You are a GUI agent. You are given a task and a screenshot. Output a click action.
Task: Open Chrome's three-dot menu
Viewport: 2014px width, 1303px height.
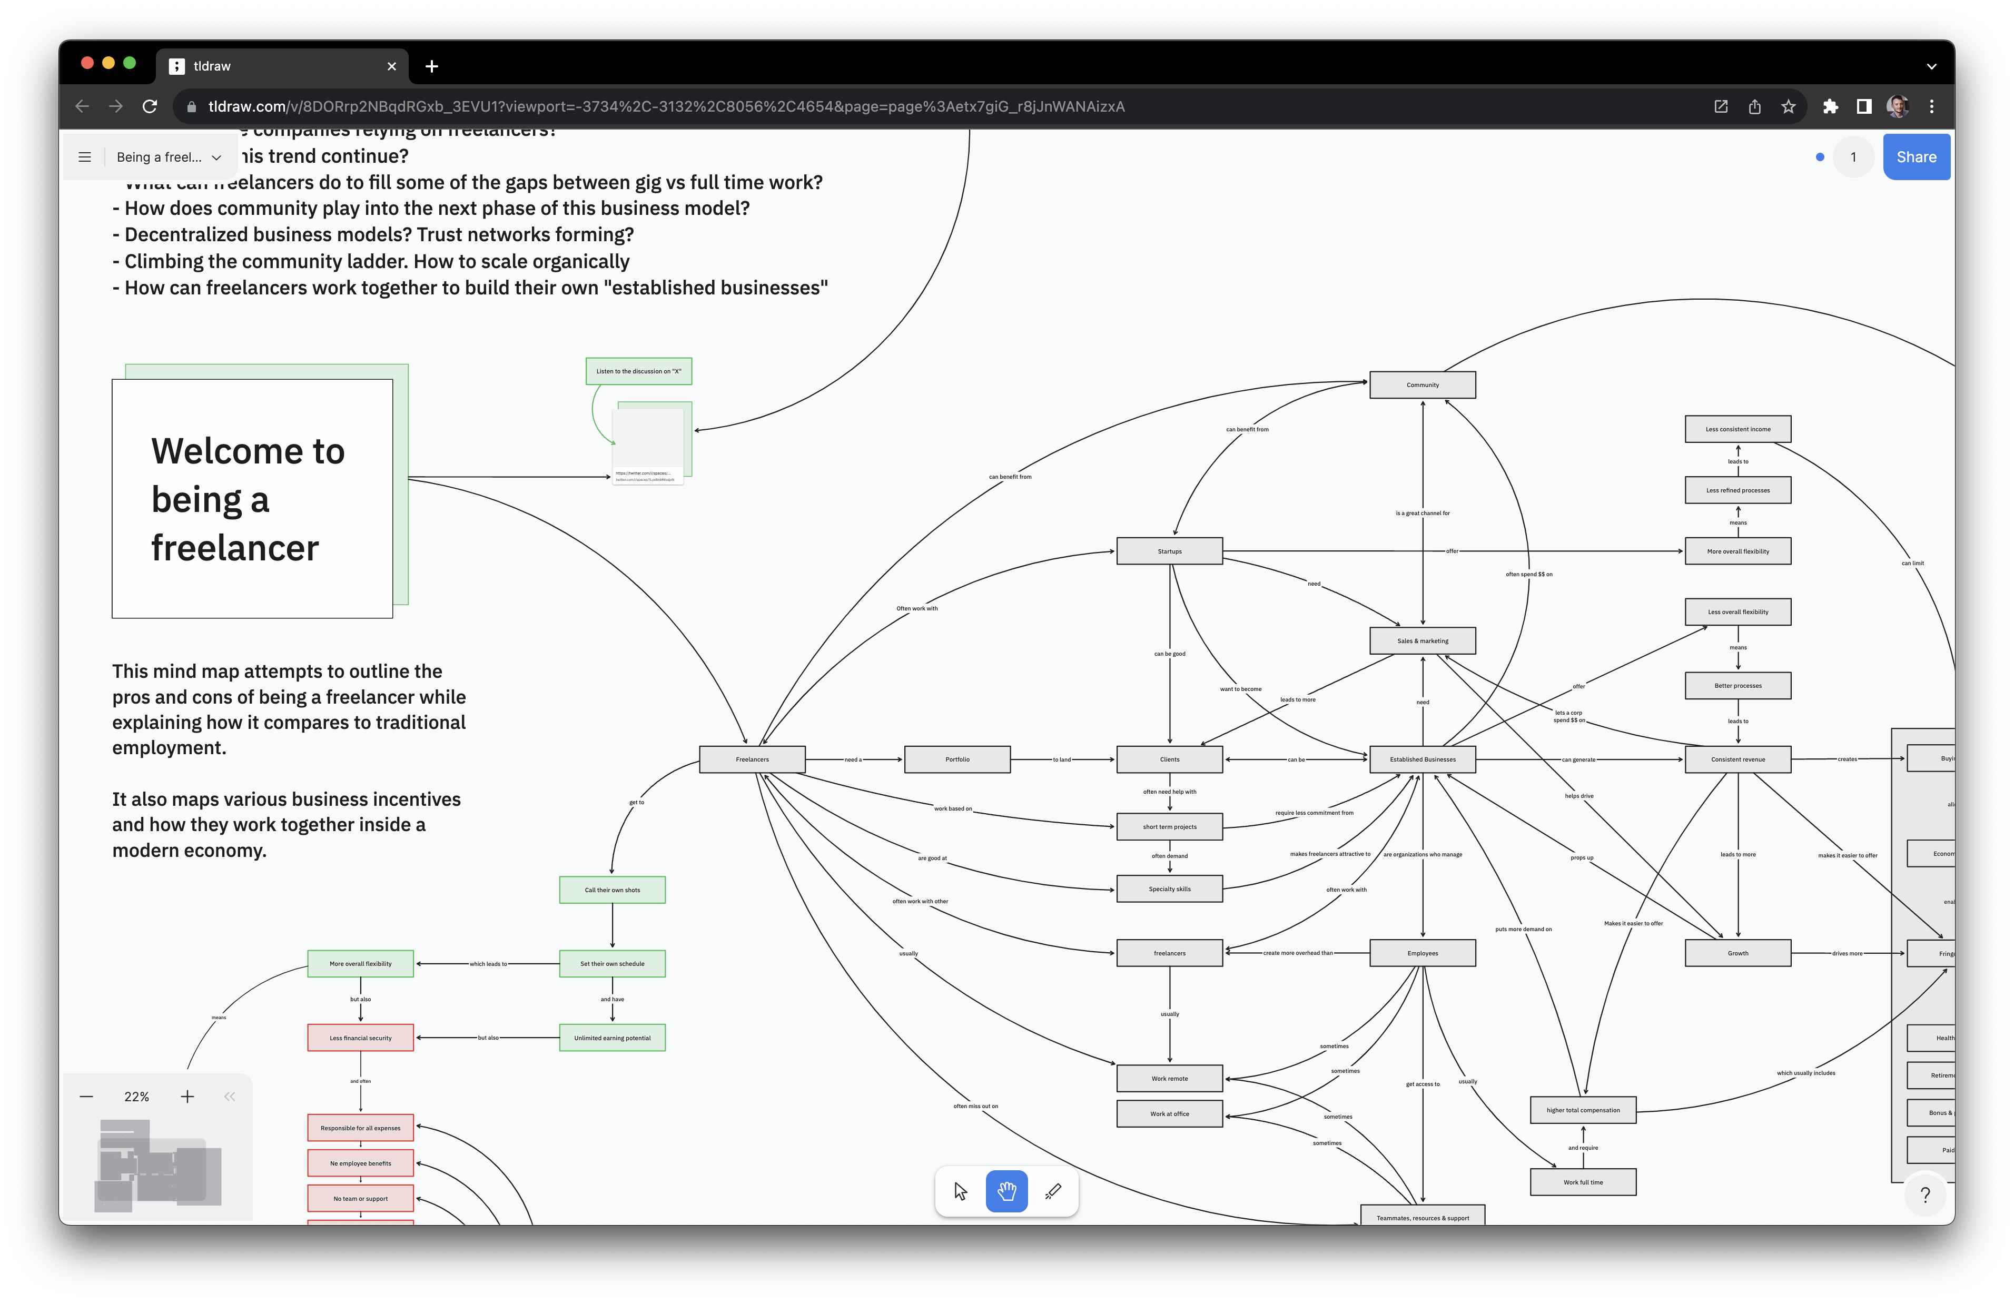tap(1932, 106)
